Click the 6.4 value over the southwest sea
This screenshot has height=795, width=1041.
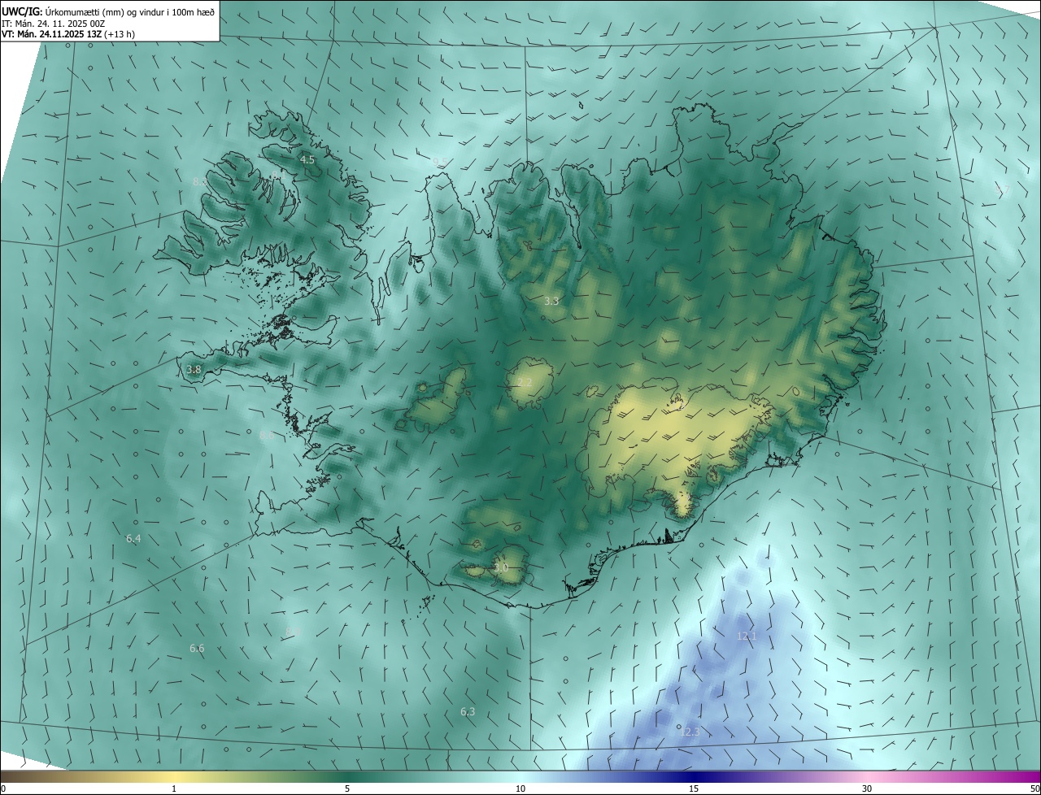click(x=133, y=539)
